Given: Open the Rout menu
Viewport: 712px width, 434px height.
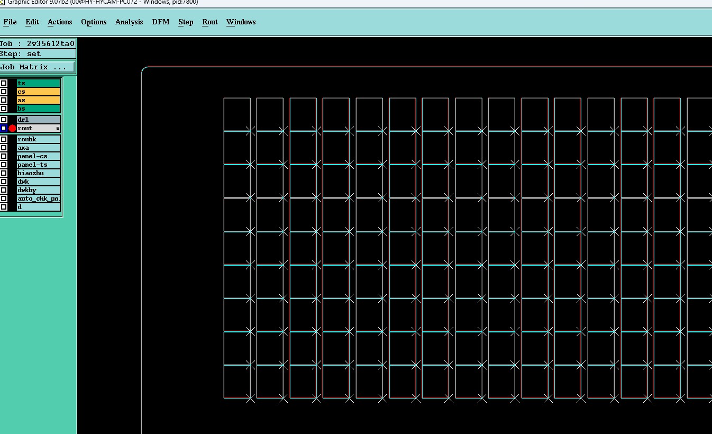Looking at the screenshot, I should pos(210,22).
